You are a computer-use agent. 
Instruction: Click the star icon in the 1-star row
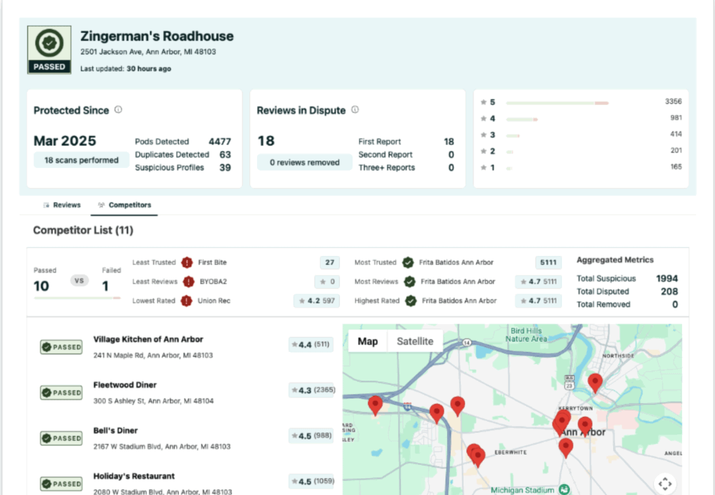[483, 168]
